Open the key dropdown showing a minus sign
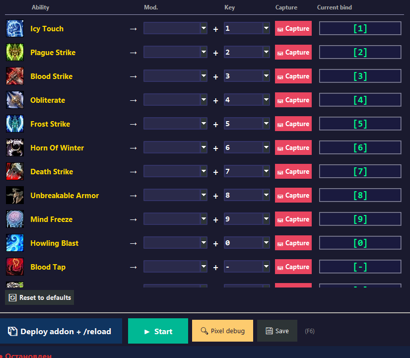Screen dimensions: 410x358 coord(247,266)
